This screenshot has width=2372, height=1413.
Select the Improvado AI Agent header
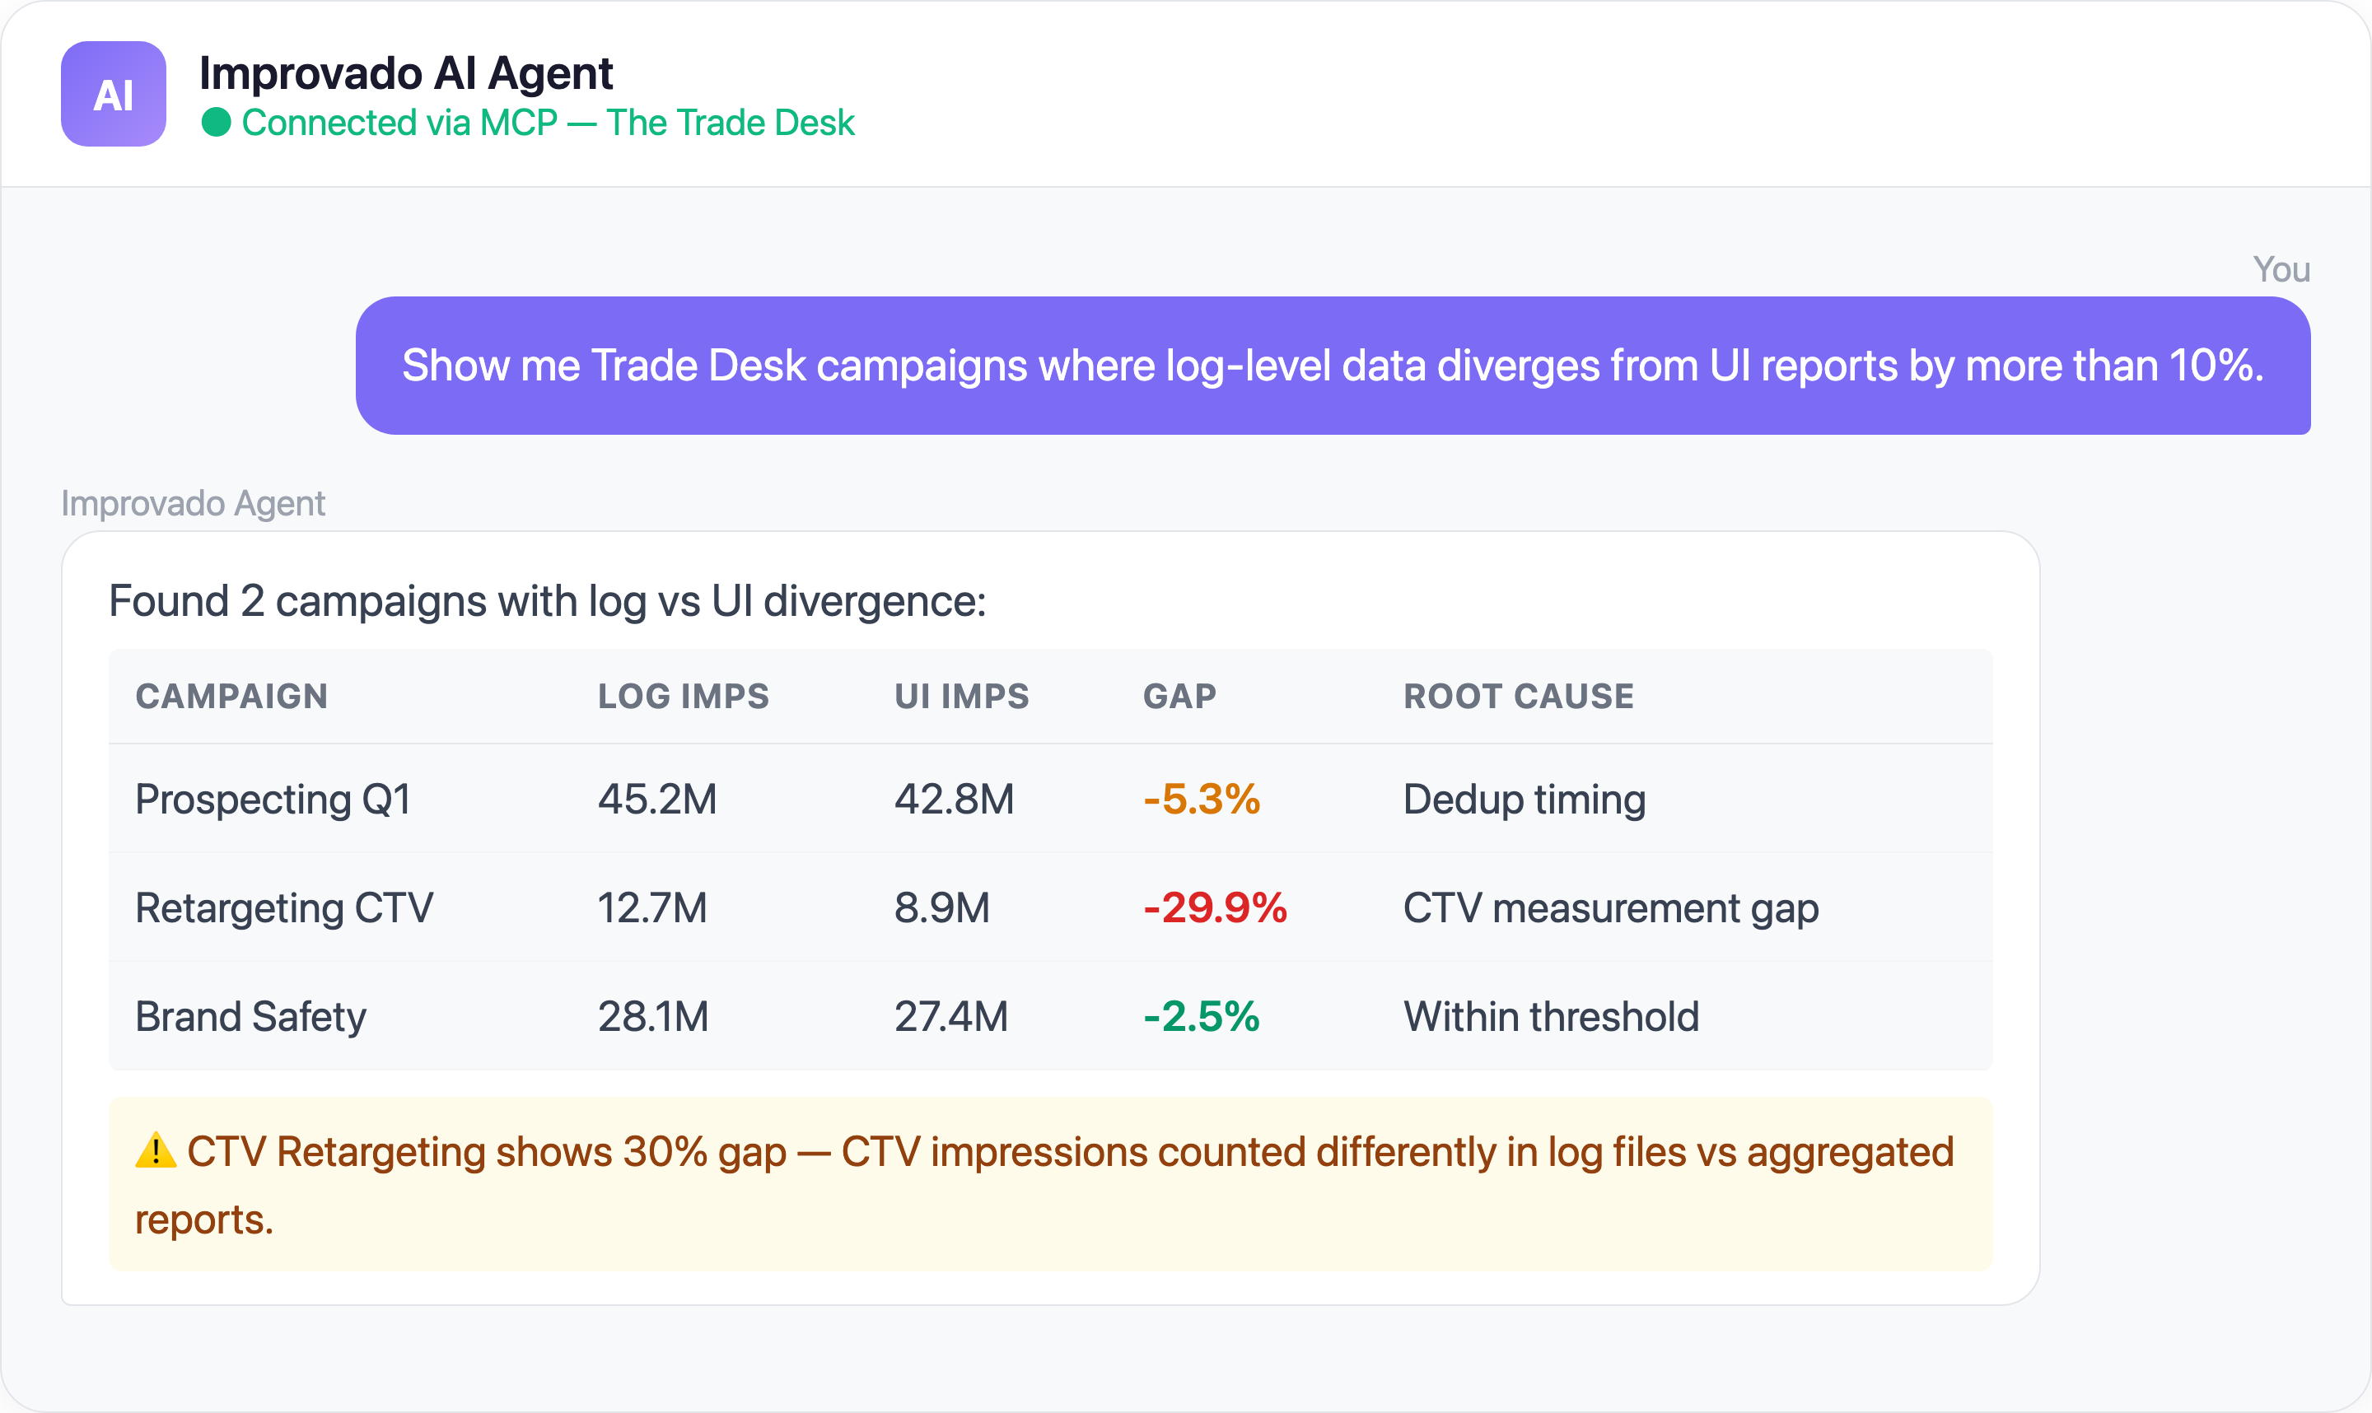click(406, 72)
